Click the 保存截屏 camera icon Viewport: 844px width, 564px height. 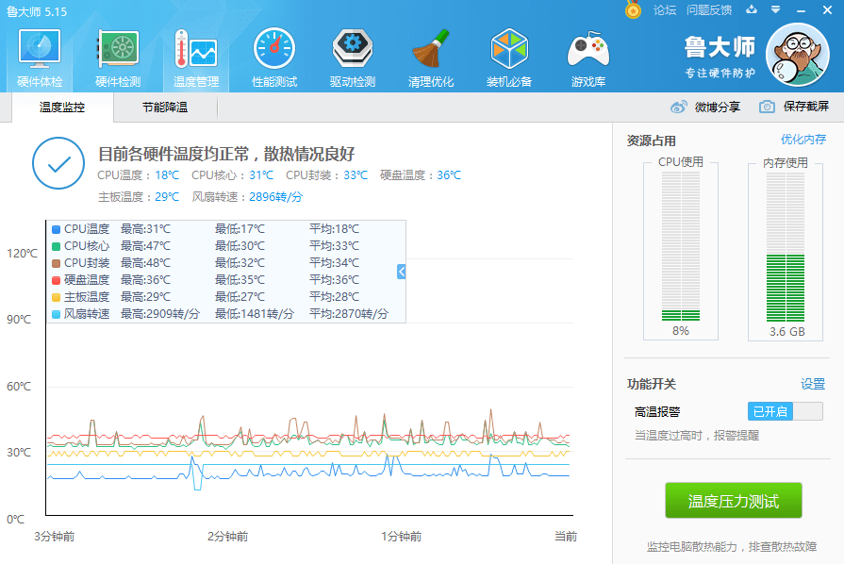[767, 107]
